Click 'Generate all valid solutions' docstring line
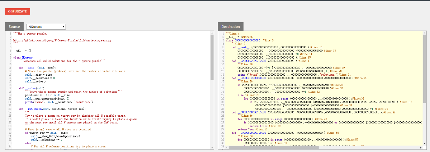Screen dimensions: 430x152 (62, 60)
